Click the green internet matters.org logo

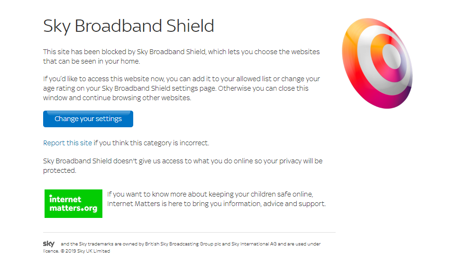pyautogui.click(x=73, y=204)
